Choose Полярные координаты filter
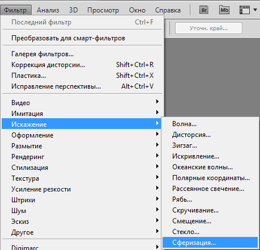The image size is (260, 250). click(x=210, y=178)
